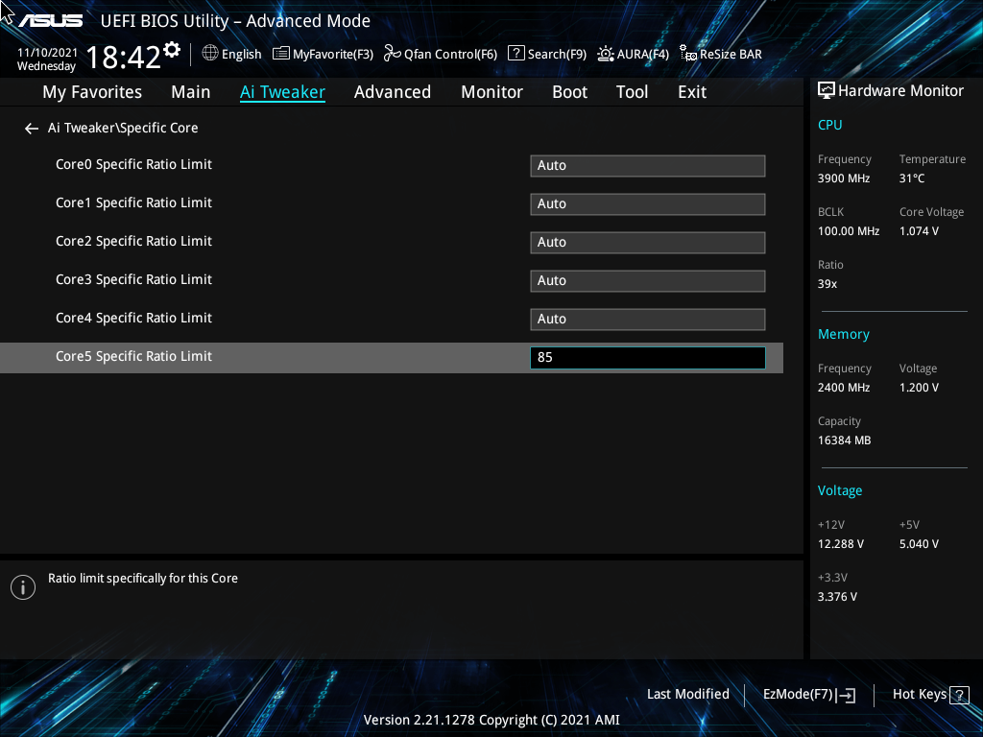Select the Core5 Specific Ratio Limit label
The height and width of the screenshot is (737, 983).
(x=133, y=356)
